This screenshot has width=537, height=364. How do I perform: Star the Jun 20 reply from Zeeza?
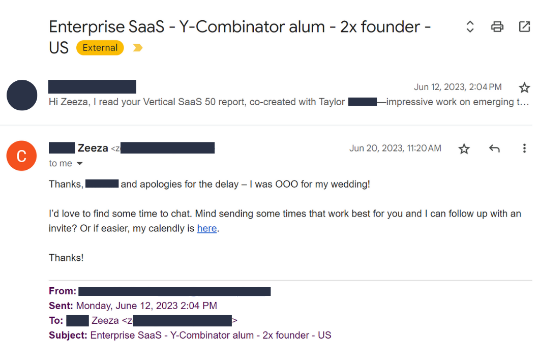point(464,148)
